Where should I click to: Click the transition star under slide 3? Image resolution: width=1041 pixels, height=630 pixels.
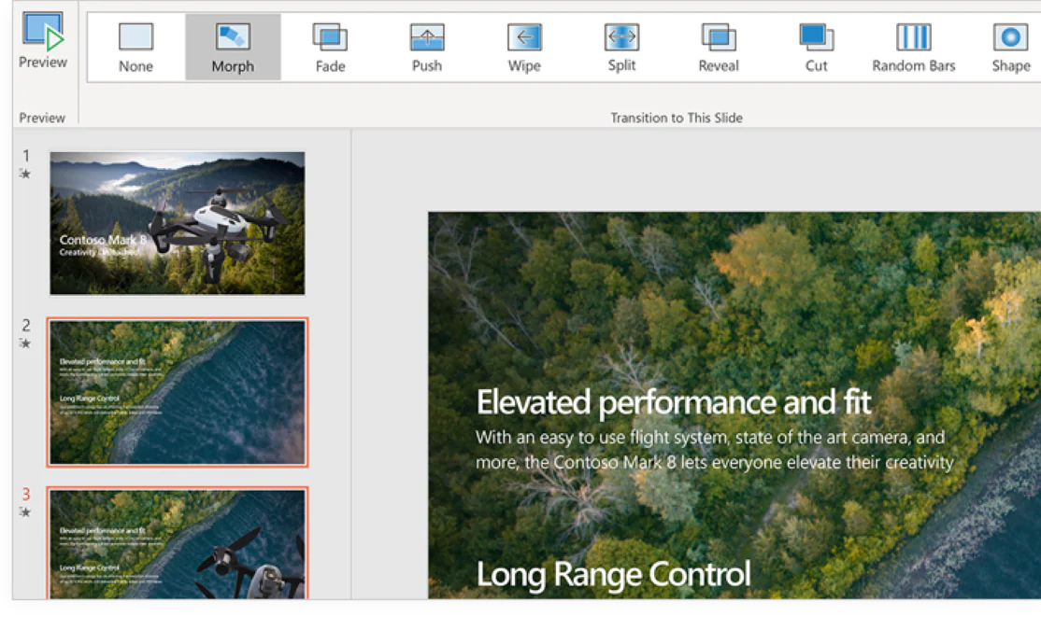click(24, 512)
